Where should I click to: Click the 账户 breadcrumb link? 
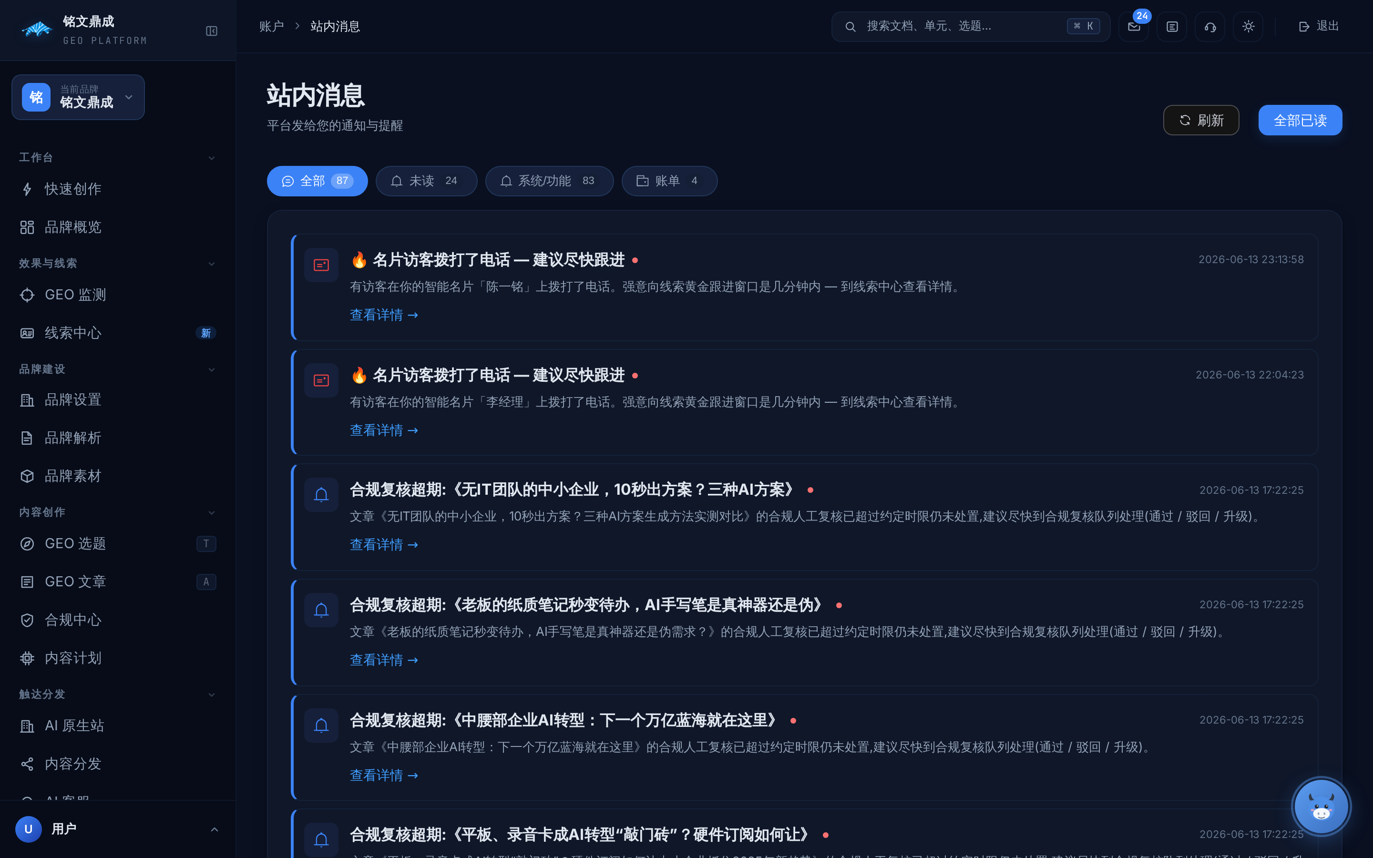(271, 26)
